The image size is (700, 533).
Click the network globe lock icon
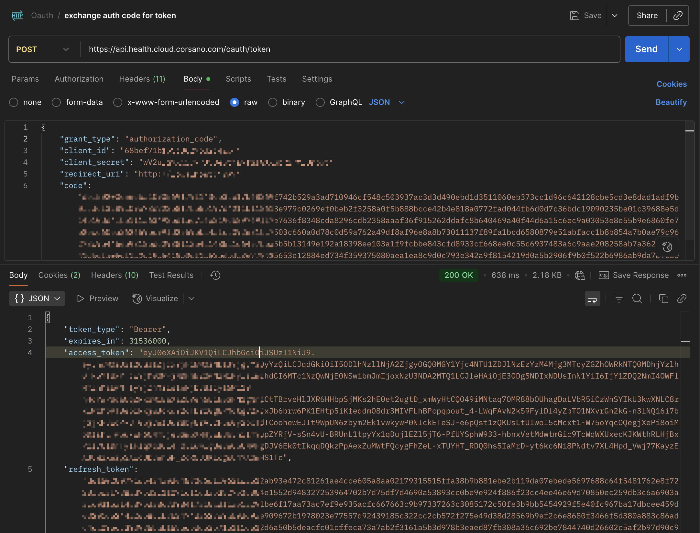click(580, 275)
